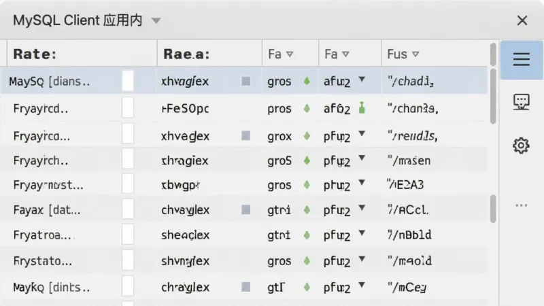
Task: Grab the lower vertical scrollbar thumb
Action: [x=493, y=209]
